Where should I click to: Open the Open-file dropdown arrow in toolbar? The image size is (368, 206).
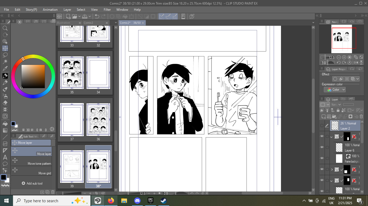(x=79, y=16)
